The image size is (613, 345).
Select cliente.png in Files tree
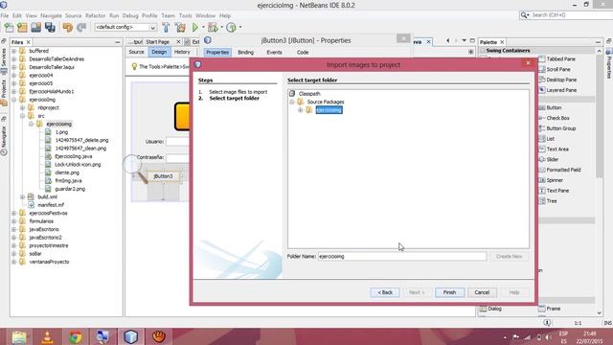(67, 172)
